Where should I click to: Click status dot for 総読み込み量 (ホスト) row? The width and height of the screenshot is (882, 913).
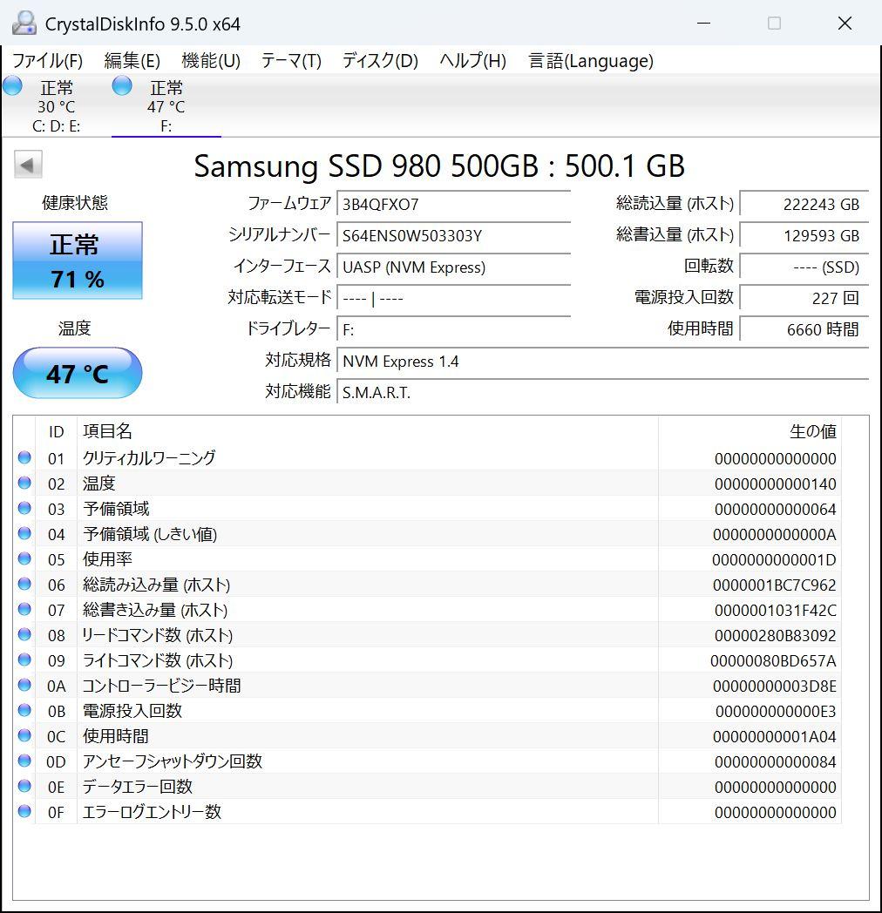(24, 584)
